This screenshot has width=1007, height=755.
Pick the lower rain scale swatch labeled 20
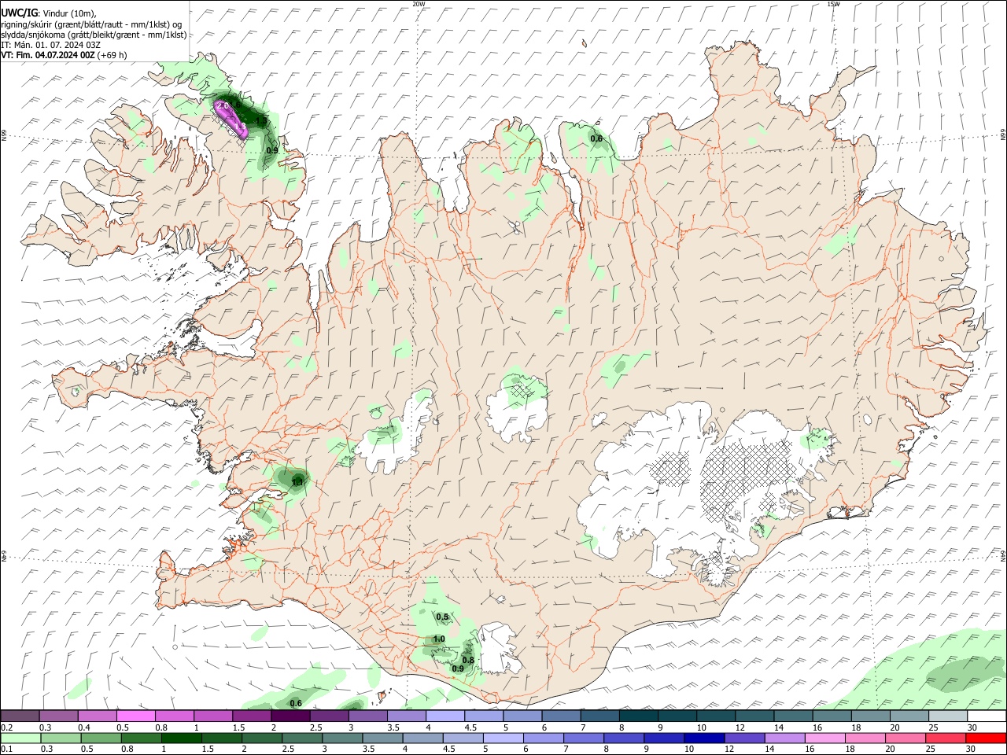tap(906, 738)
